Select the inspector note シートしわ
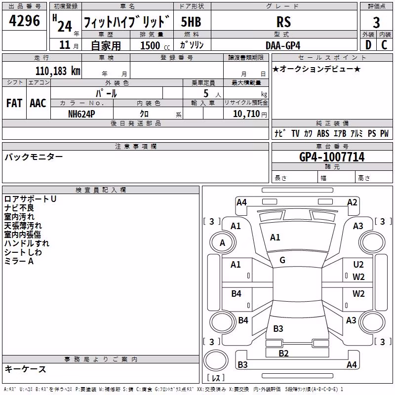The width and height of the screenshot is (395, 395). 23,252
